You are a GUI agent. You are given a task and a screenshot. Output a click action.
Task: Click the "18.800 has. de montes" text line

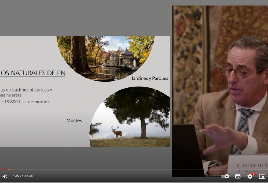[x=25, y=102]
